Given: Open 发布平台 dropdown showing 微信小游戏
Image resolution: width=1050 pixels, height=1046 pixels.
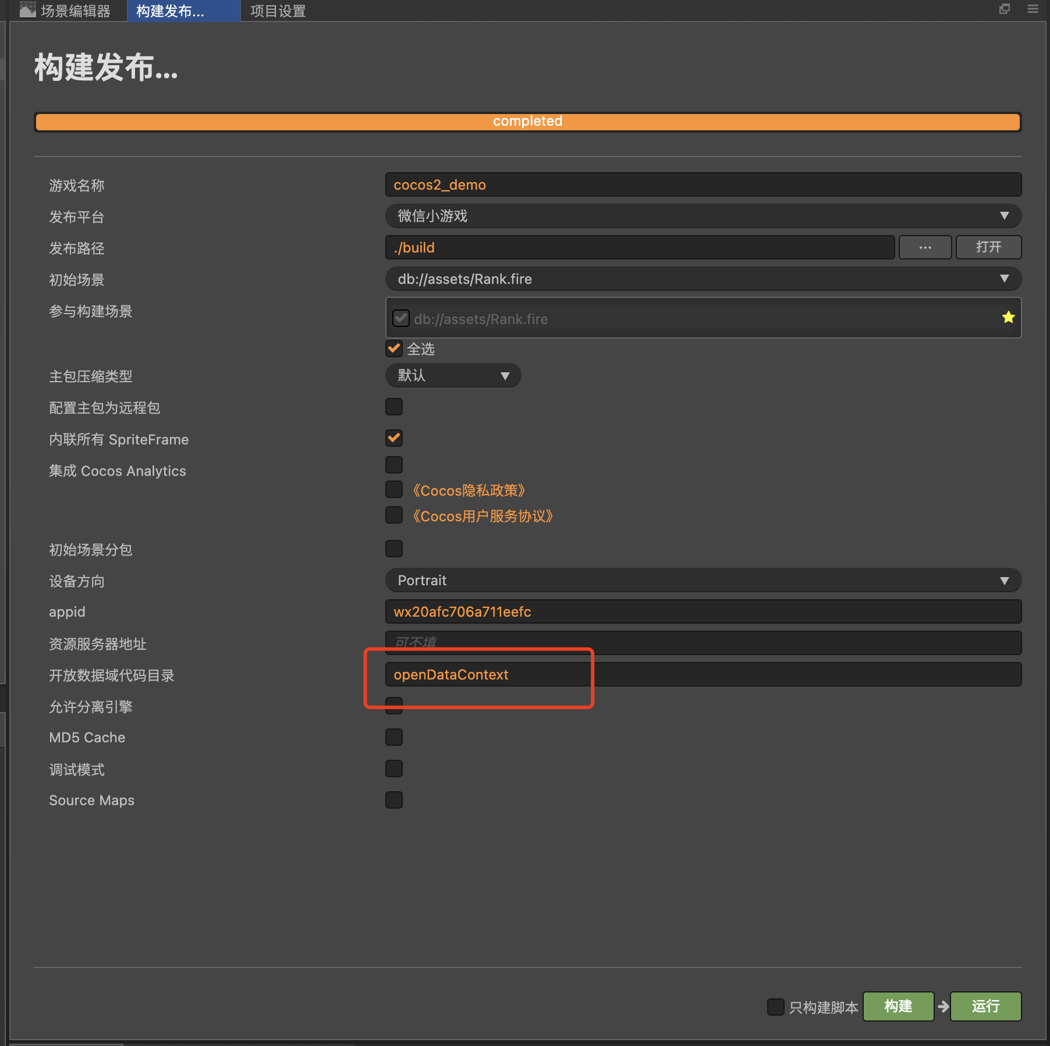Looking at the screenshot, I should [x=703, y=216].
